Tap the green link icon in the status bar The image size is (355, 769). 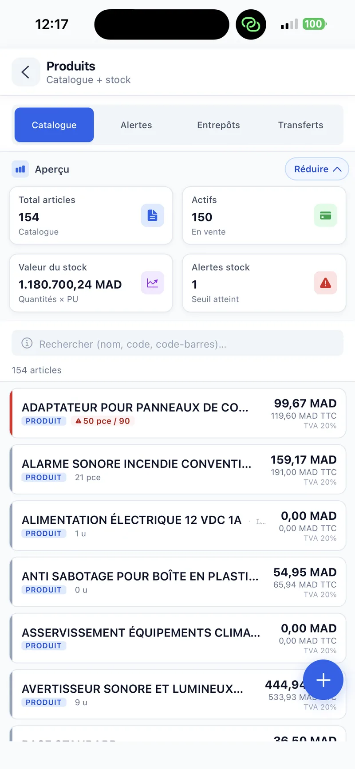pyautogui.click(x=251, y=24)
